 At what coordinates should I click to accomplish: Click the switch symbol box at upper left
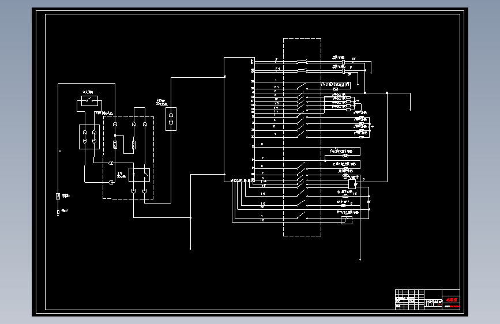[89, 101]
